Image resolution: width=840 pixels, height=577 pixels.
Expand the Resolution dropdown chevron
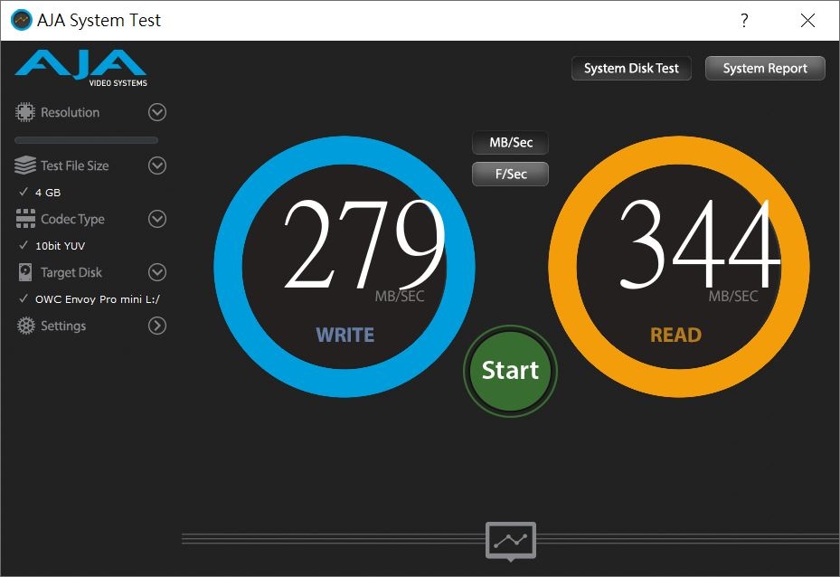point(157,112)
